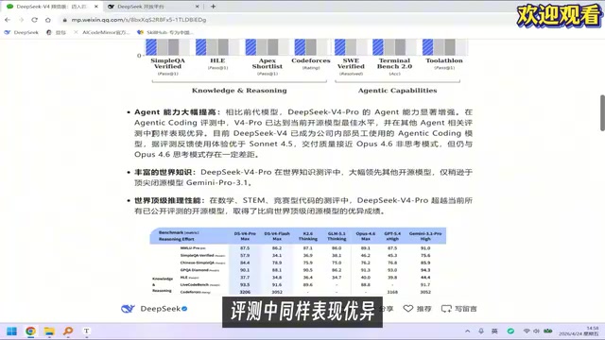Switch to the DeepSeek-V4 预览版 tab
Image resolution: width=605 pixels, height=340 pixels.
[52, 7]
